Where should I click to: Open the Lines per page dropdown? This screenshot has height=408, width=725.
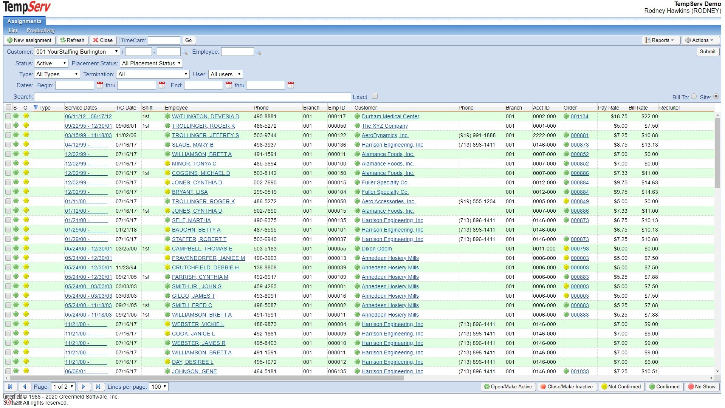159,387
